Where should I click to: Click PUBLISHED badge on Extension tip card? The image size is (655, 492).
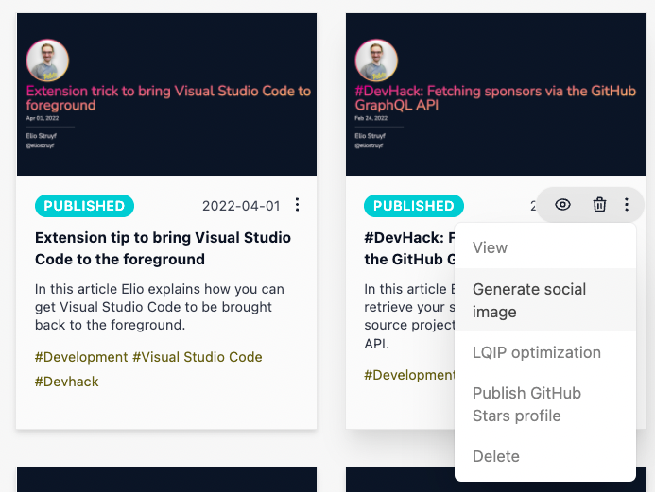point(84,206)
